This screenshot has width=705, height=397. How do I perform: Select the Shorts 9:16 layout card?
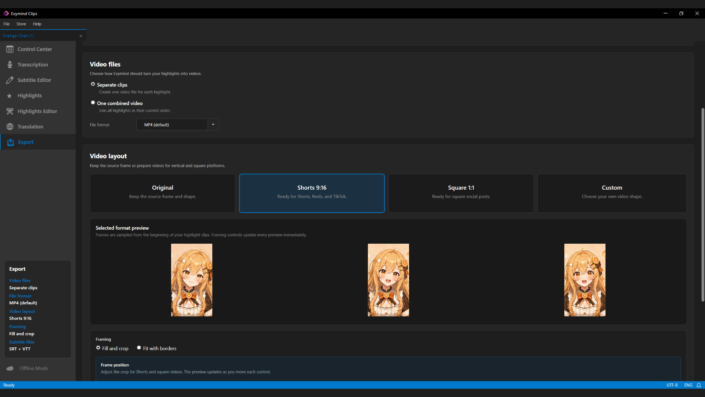pyautogui.click(x=312, y=193)
